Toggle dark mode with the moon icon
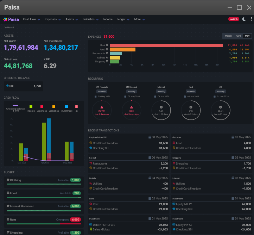This screenshot has width=254, height=235. [244, 19]
